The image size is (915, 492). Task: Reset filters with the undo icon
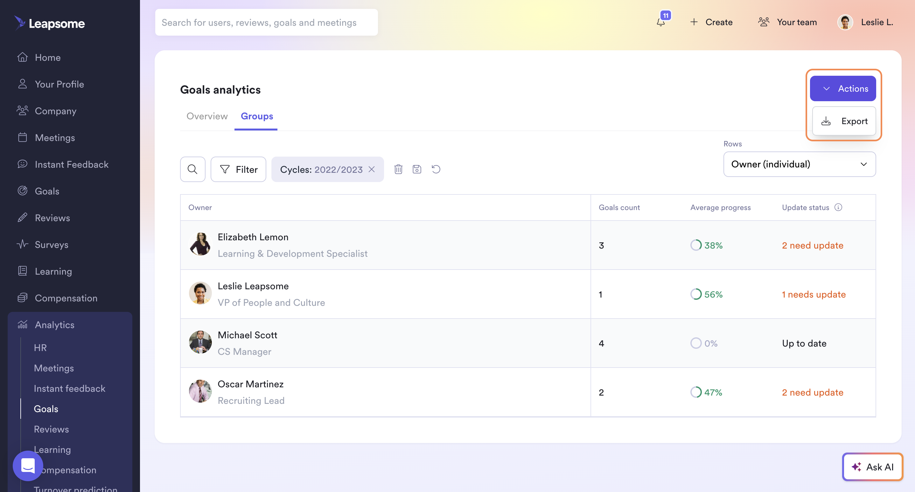[436, 169]
